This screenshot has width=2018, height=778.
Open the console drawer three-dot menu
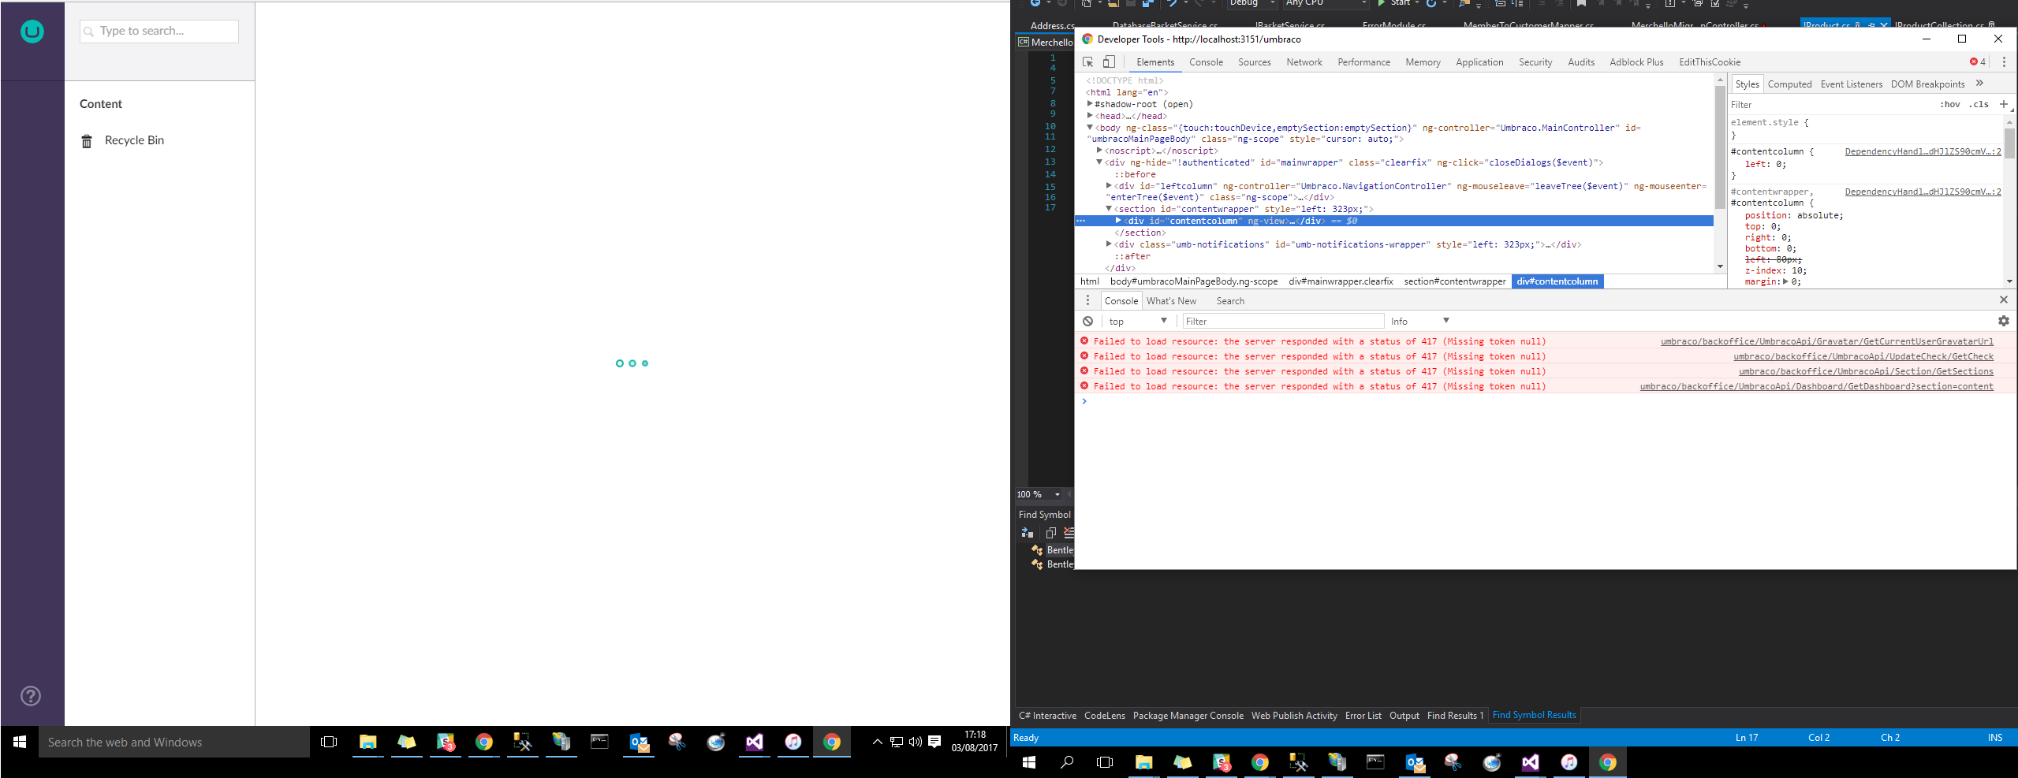click(x=1088, y=300)
